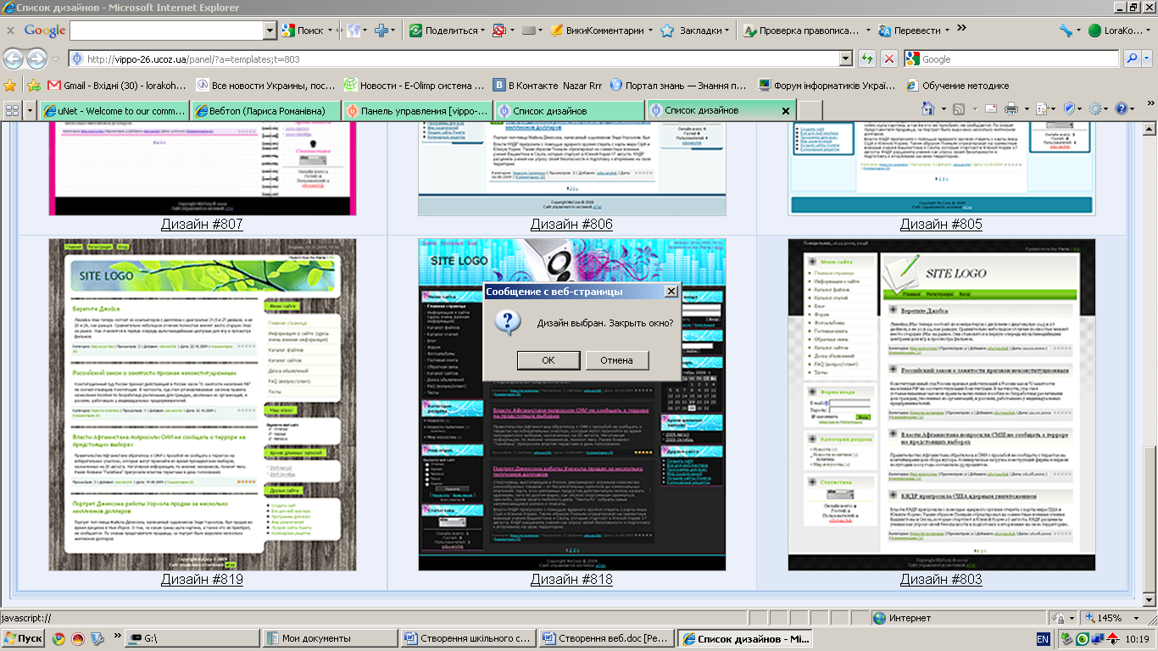Close the message dialog with X
1158x651 pixels.
pyautogui.click(x=671, y=291)
